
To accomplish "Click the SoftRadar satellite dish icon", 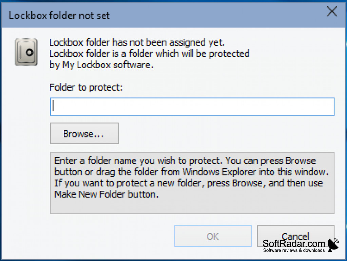I will coord(333,245).
